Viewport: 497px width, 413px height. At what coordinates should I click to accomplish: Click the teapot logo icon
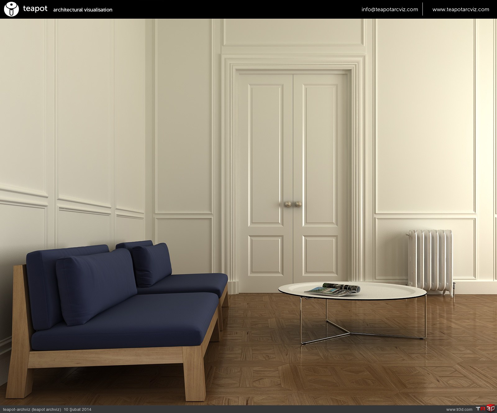point(11,9)
